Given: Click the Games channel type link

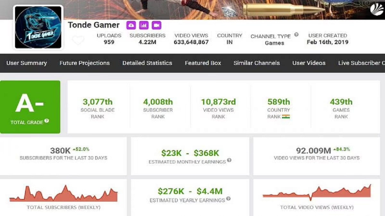Looking at the screenshot, I should coord(275,43).
